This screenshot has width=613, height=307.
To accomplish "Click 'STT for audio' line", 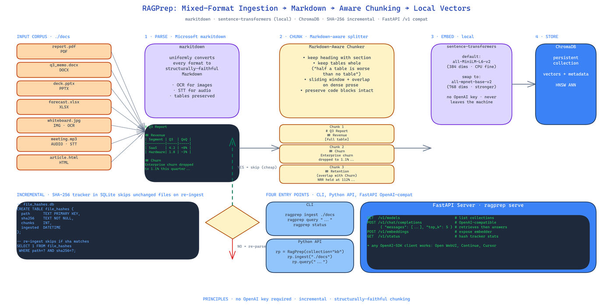I will 192,91.
